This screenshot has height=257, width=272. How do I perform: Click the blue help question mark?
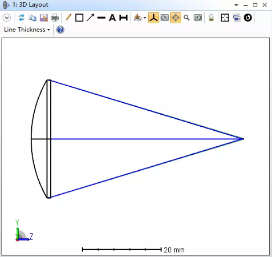[60, 30]
